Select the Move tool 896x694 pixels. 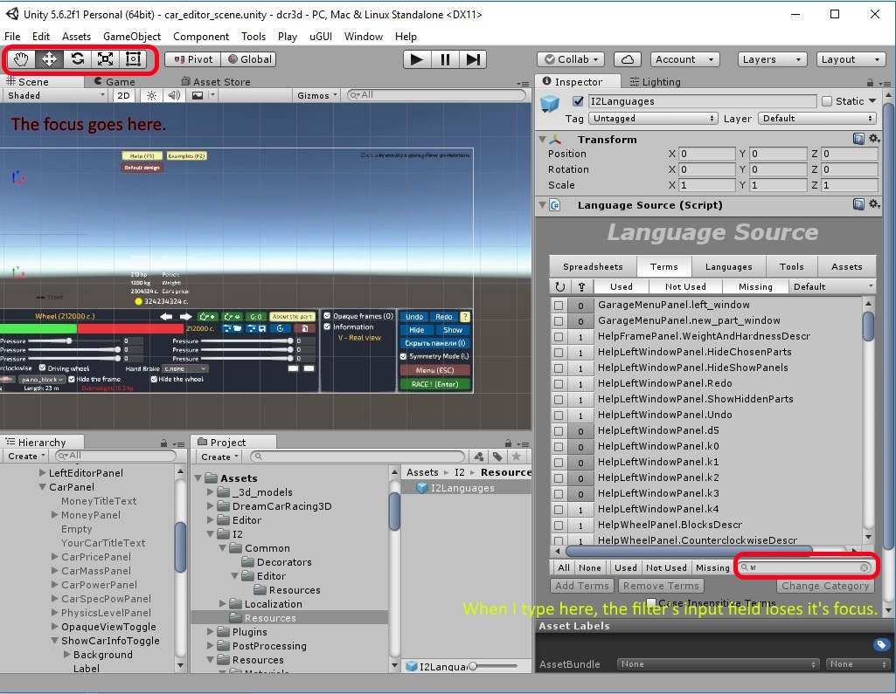pyautogui.click(x=49, y=59)
